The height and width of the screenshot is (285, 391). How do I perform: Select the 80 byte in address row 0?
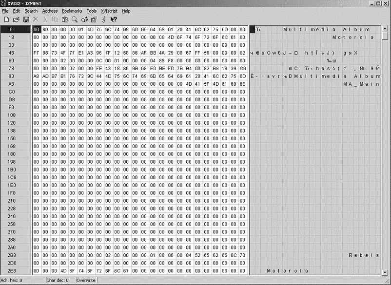click(x=45, y=29)
